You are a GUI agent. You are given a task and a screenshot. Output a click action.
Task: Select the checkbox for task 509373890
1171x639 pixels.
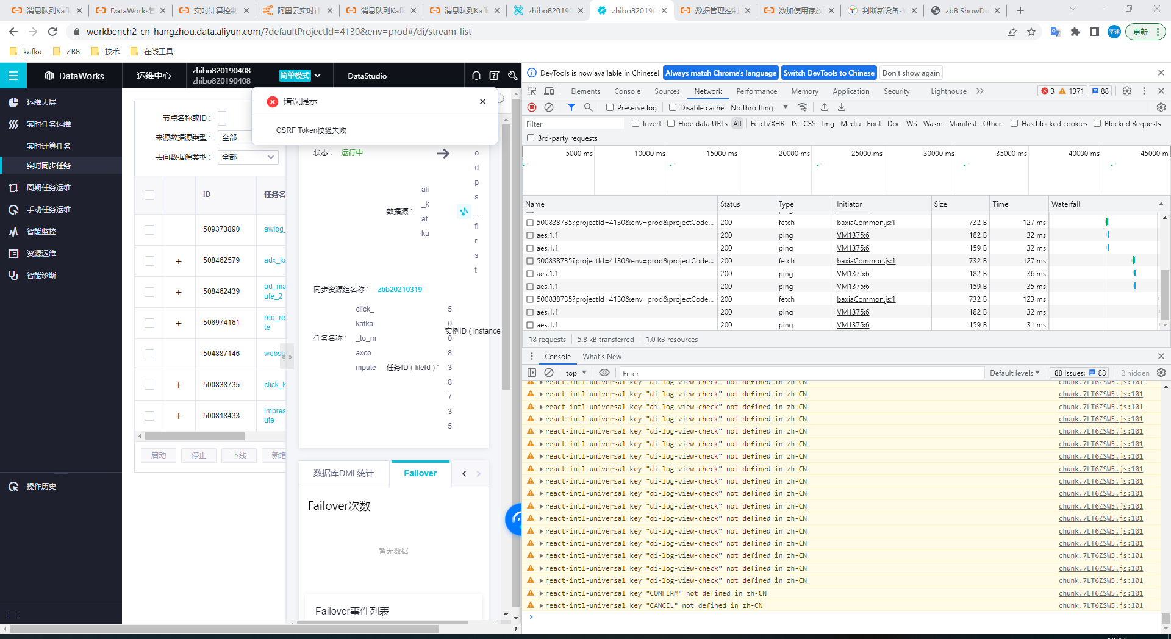(x=149, y=230)
